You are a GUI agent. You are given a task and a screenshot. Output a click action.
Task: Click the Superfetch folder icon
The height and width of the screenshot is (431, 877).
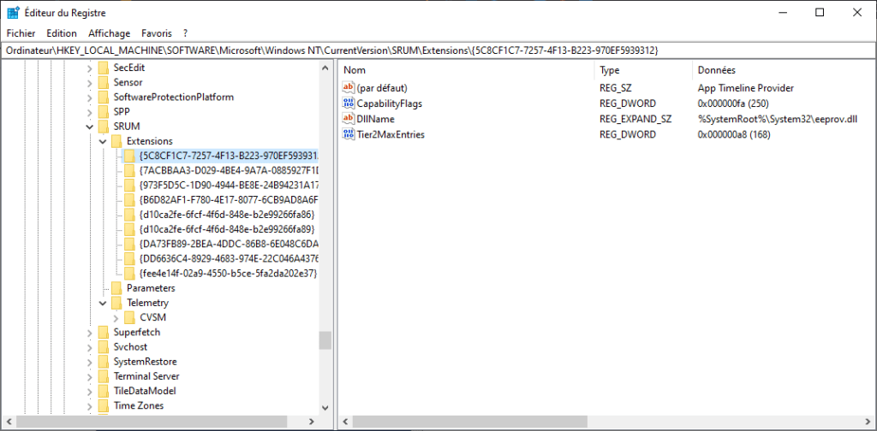(104, 332)
